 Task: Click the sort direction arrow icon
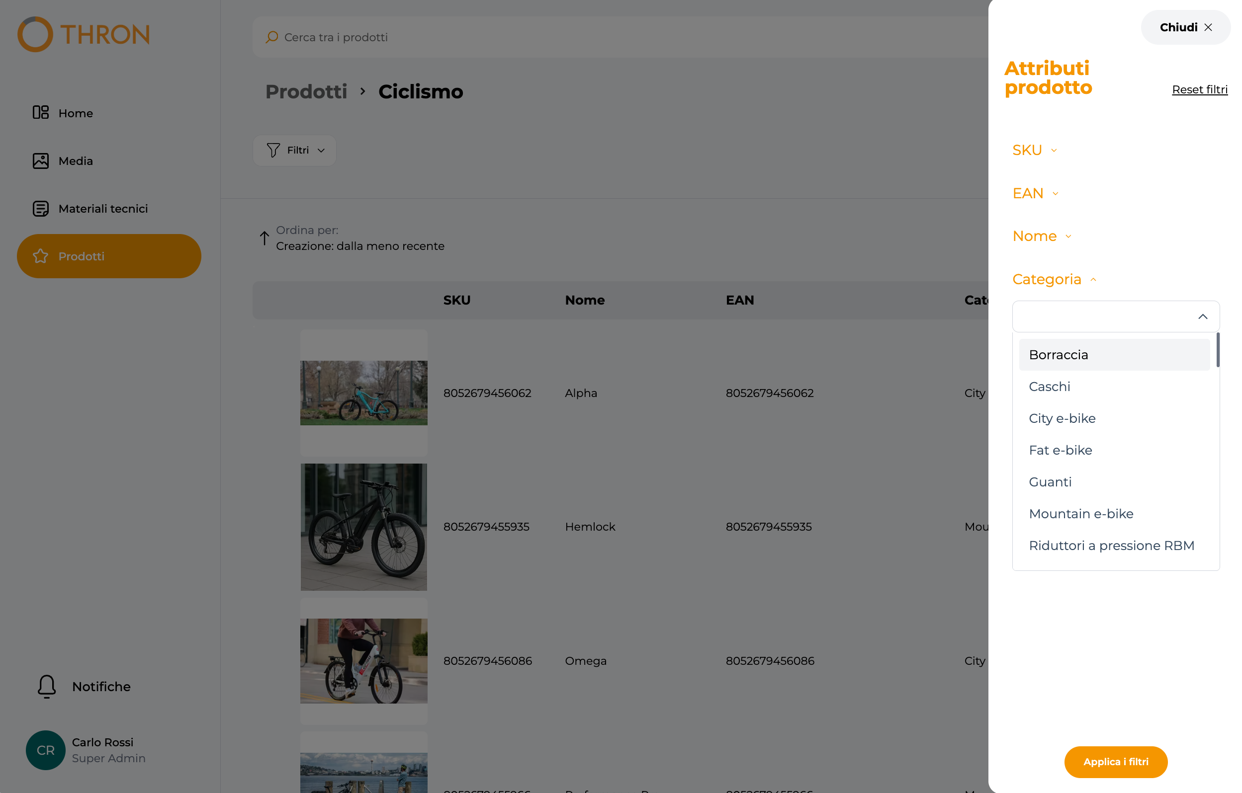(x=264, y=238)
